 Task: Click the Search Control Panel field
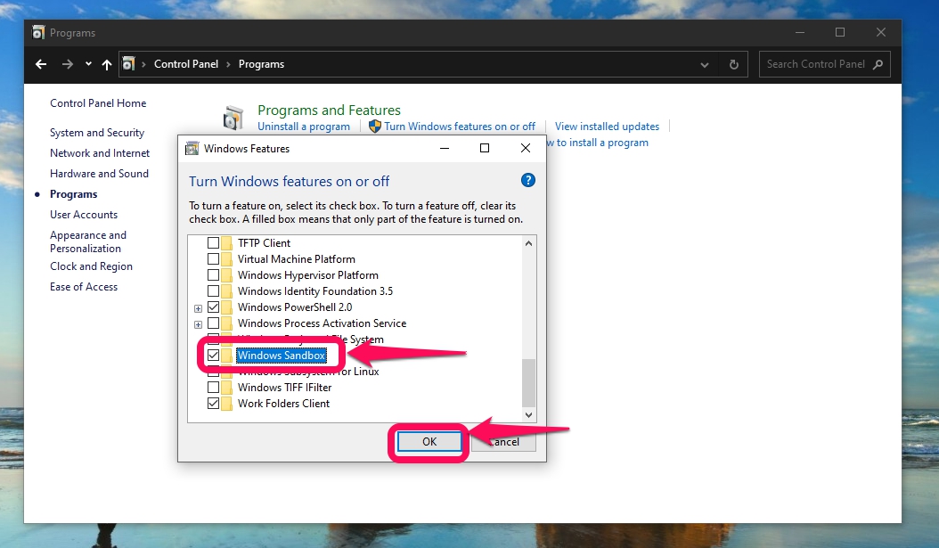[x=825, y=64]
